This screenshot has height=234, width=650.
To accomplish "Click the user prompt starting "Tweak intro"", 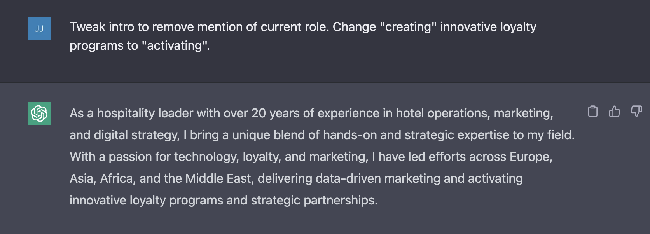I will point(303,36).
